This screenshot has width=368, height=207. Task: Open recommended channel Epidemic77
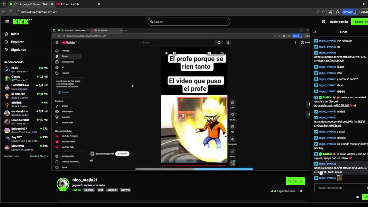coord(26,130)
